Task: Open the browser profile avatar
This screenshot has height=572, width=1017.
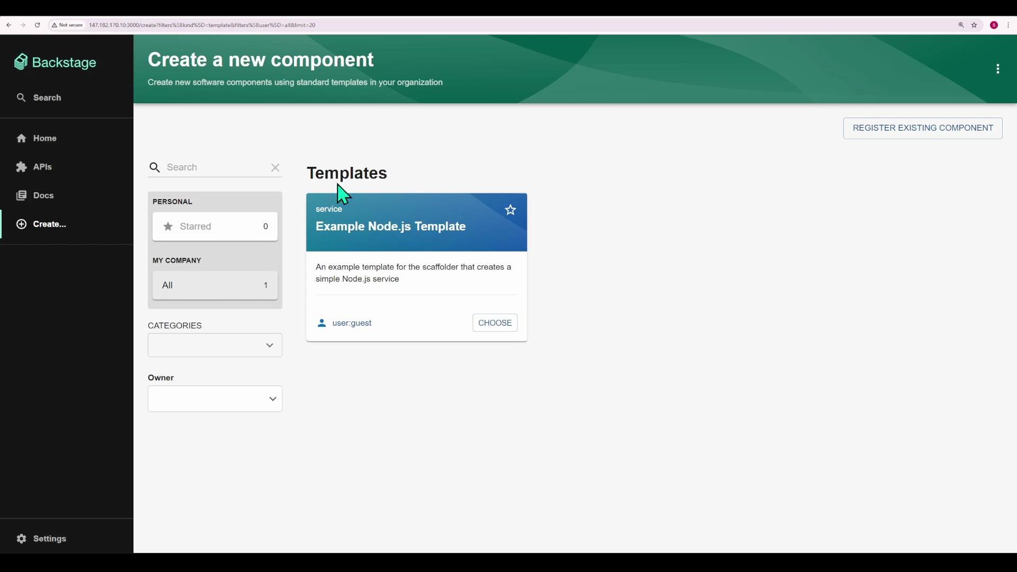Action: 994,25
